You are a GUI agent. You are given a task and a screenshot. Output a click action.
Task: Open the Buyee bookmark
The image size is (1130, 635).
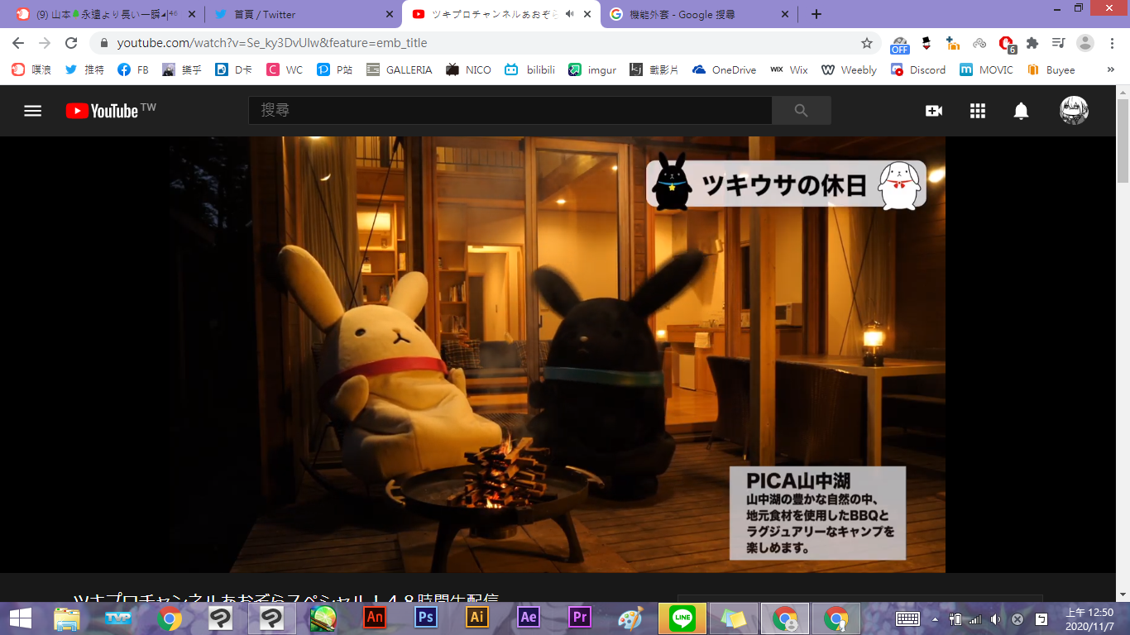click(1051, 70)
